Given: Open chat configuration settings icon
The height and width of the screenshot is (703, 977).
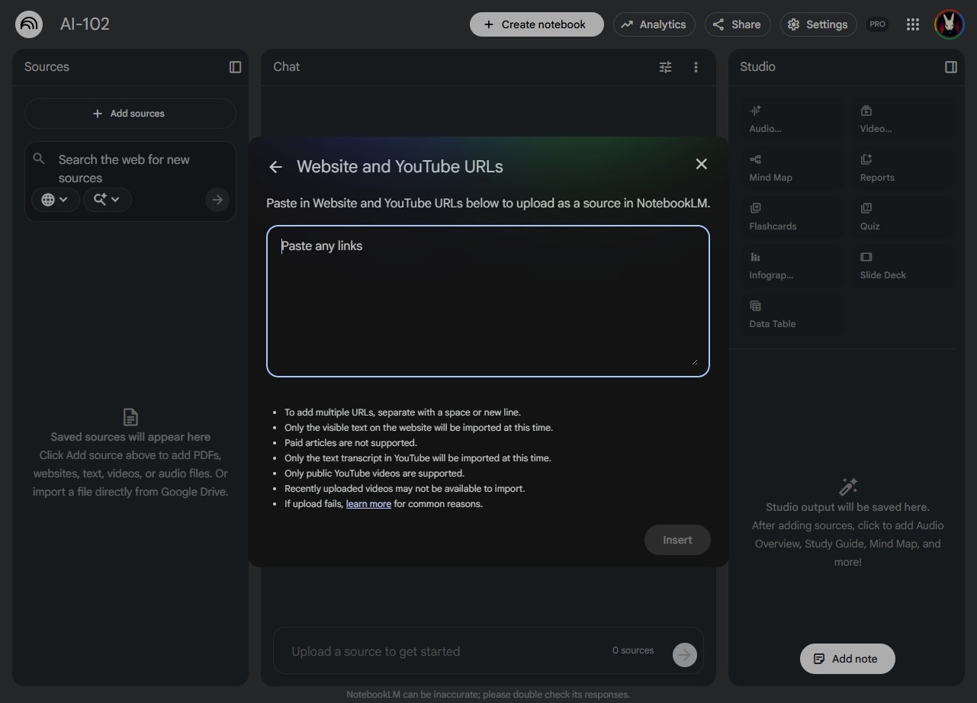Looking at the screenshot, I should [665, 67].
